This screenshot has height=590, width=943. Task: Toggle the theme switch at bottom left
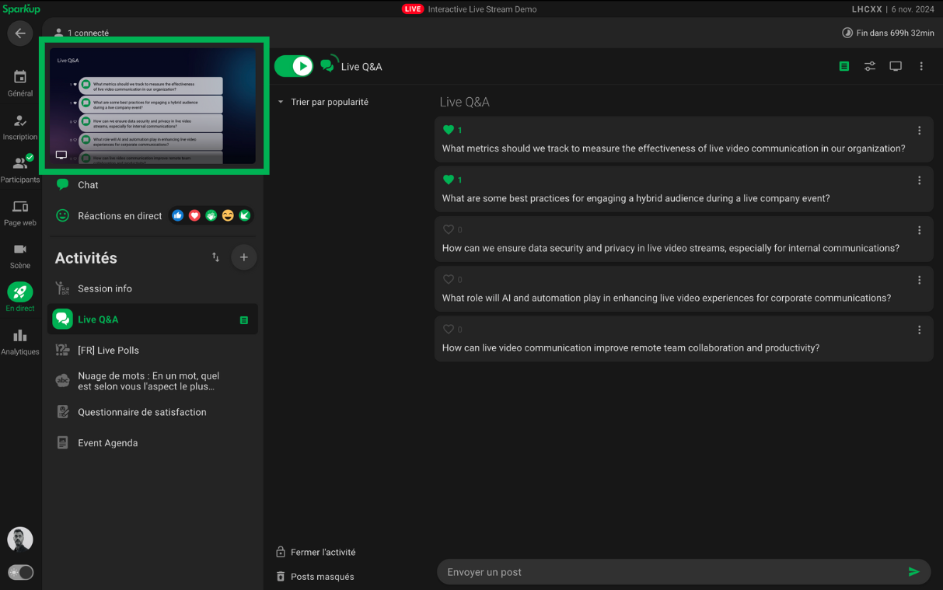(21, 573)
